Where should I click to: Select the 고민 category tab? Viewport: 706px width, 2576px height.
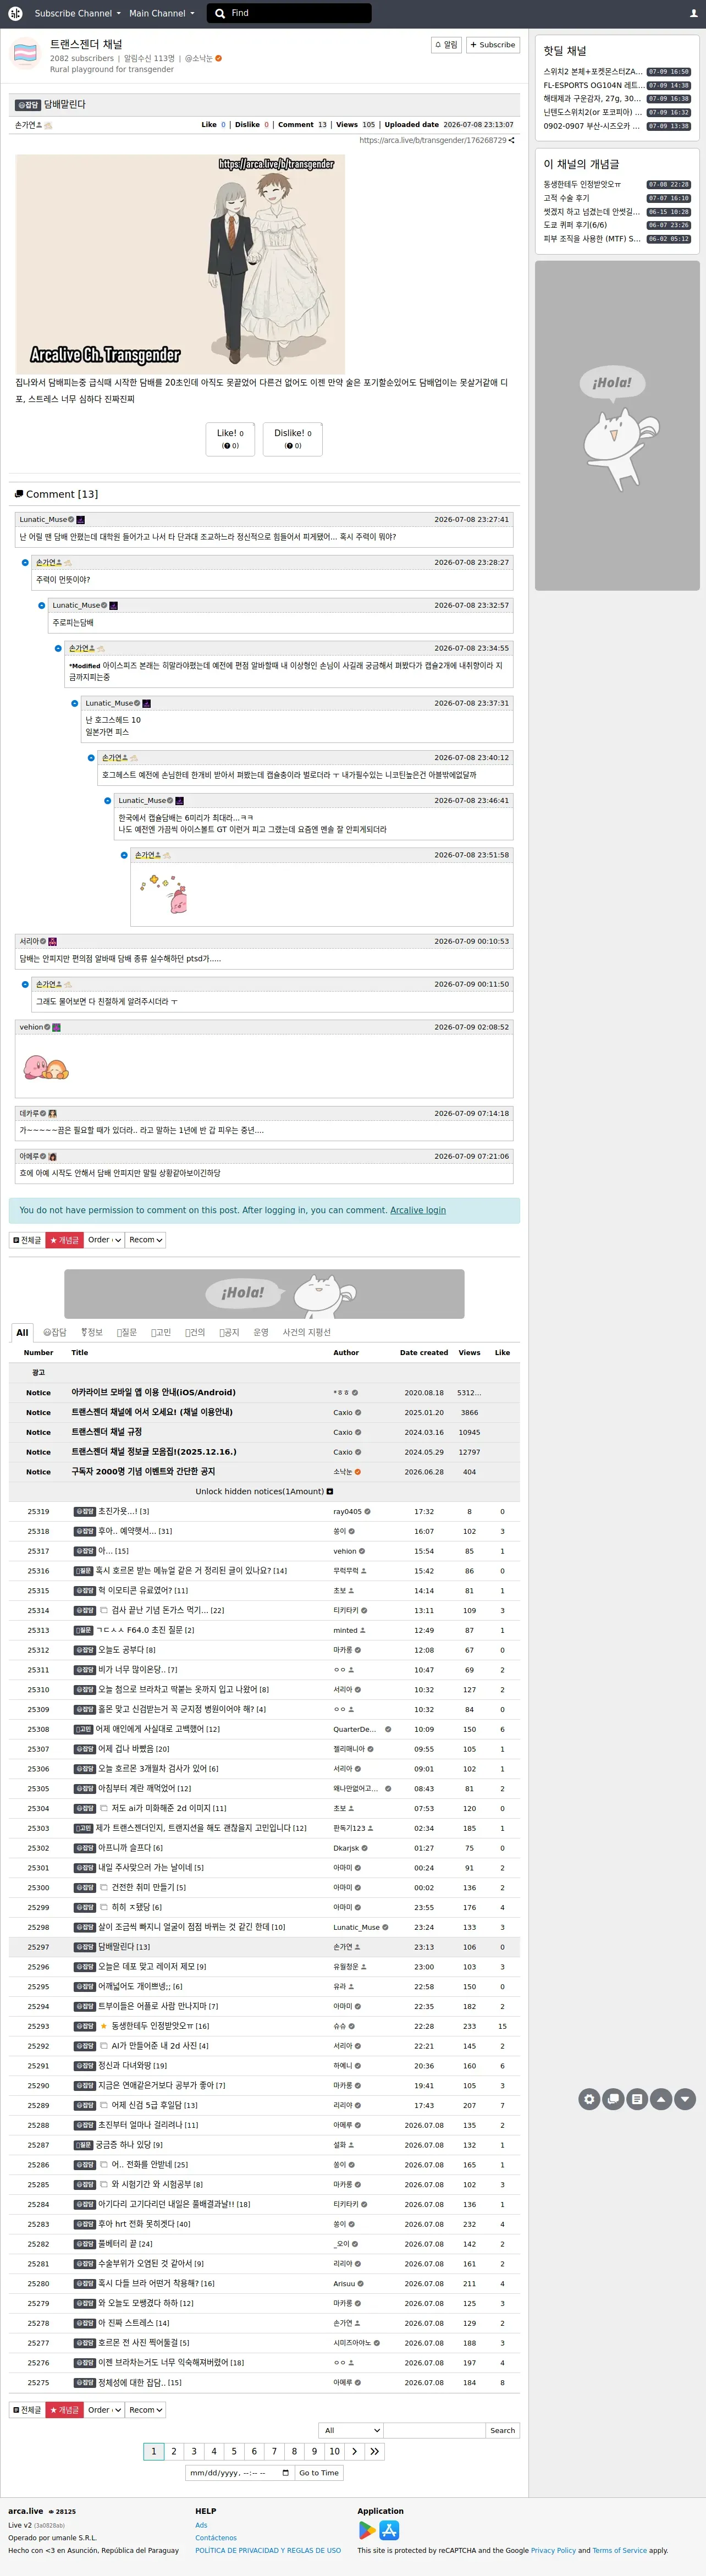160,1332
